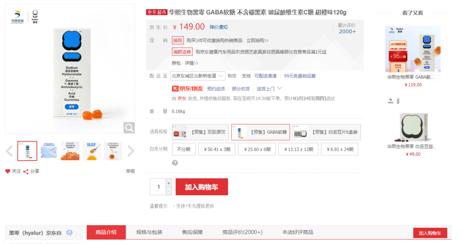Click the blue chat icon beside store name
Image resolution: width=462 pixels, height=244 pixels.
(69, 233)
